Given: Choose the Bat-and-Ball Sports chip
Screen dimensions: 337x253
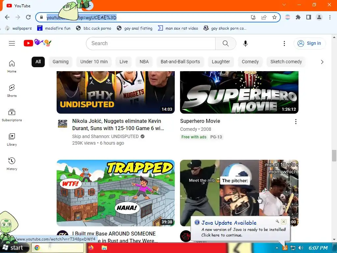Looking at the screenshot, I should (x=180, y=62).
